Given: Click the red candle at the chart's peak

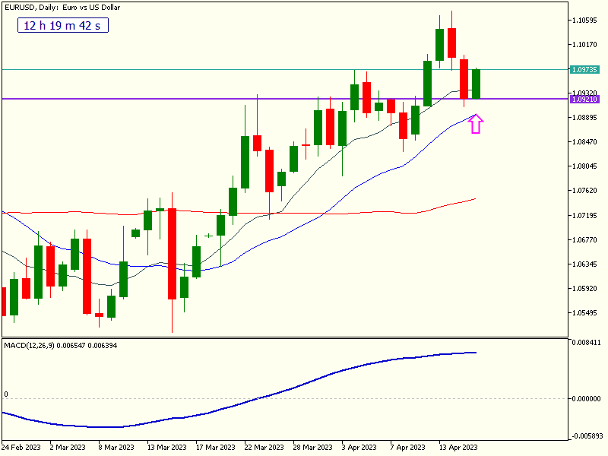Looking at the screenshot, I should (x=452, y=43).
